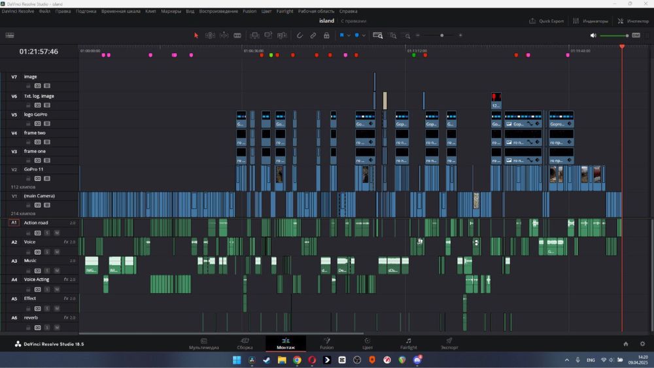
Task: Open File Explorer from the taskbar
Action: 282,360
